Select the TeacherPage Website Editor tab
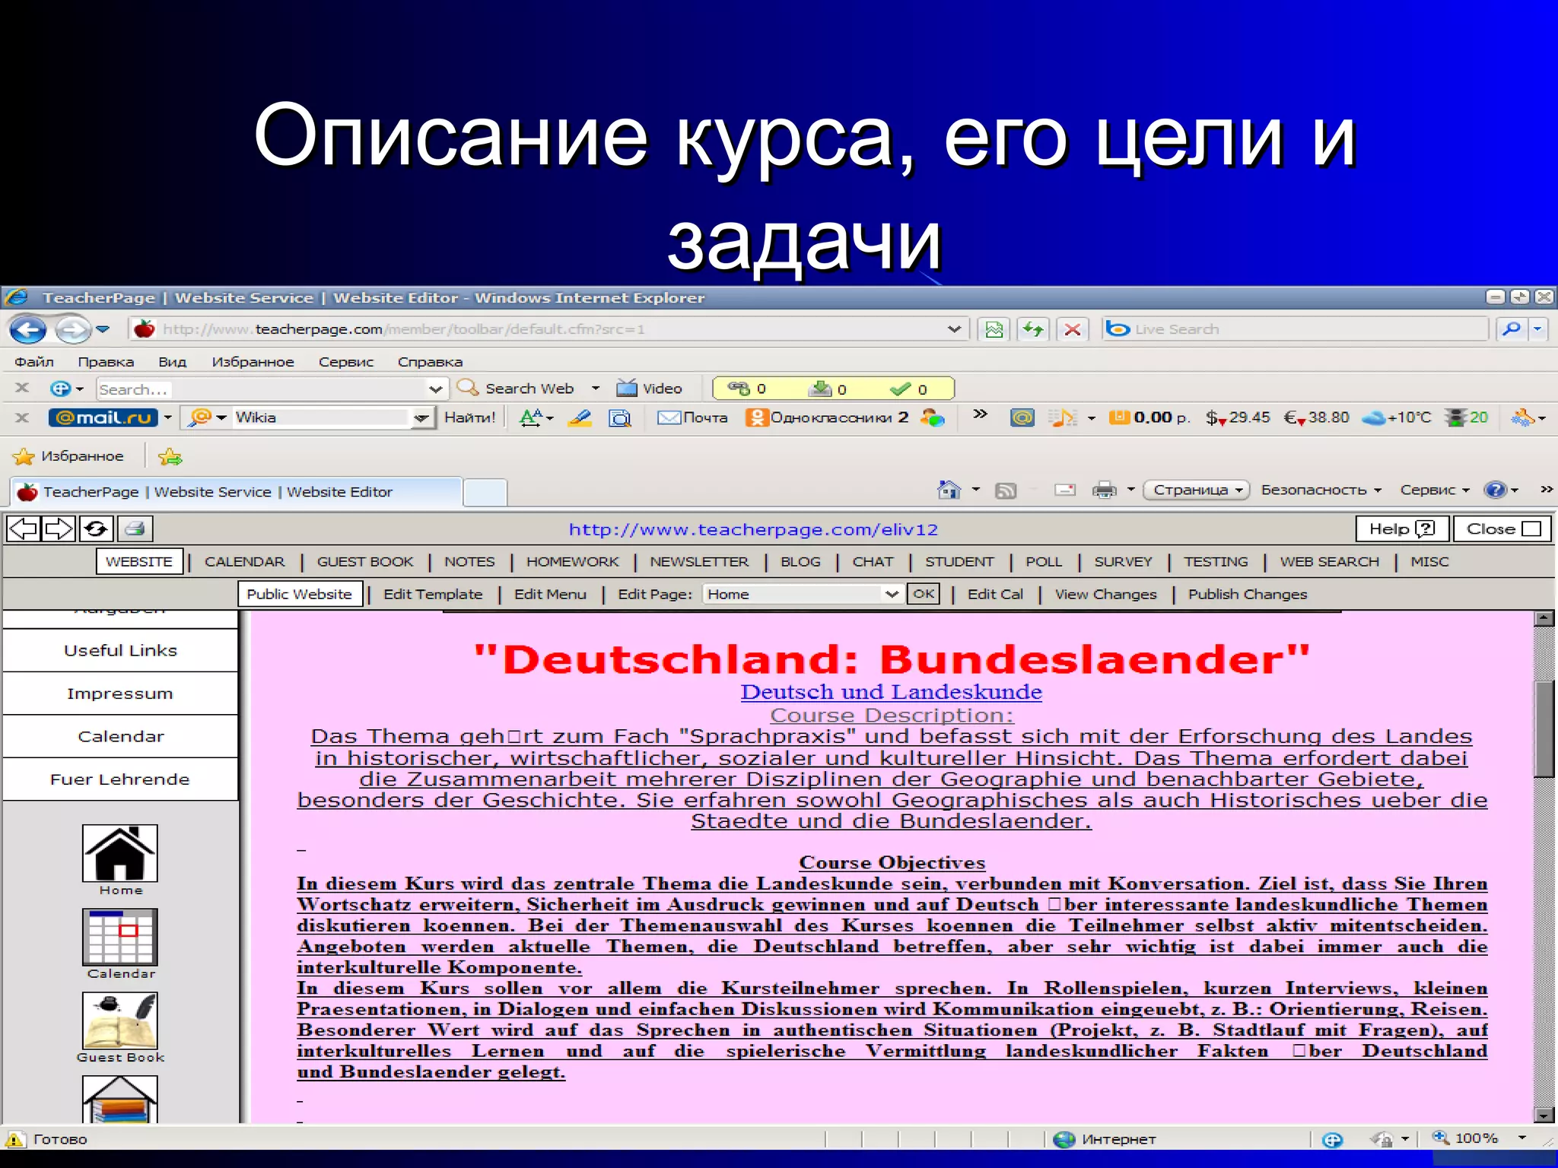 [x=236, y=492]
